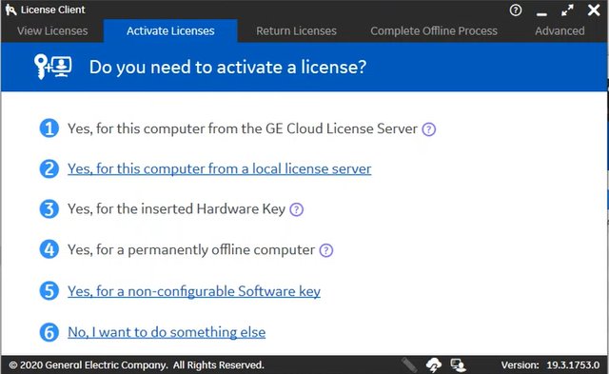Open help icon for permanently offline computer
The image size is (609, 374).
[x=326, y=250]
